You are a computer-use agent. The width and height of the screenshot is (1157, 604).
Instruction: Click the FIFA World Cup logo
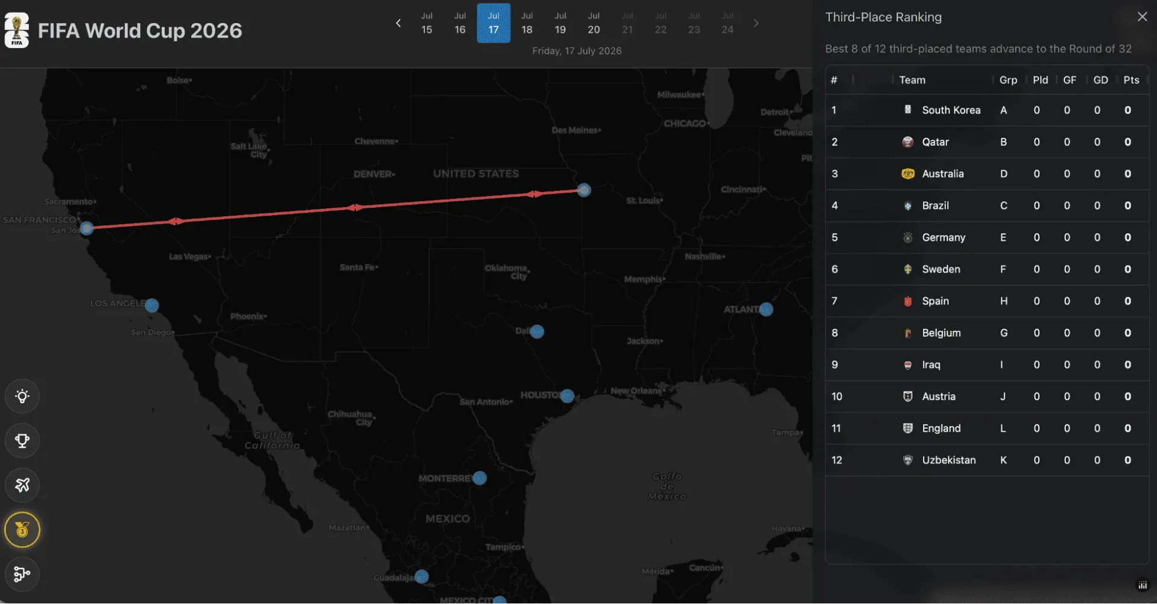pyautogui.click(x=17, y=30)
